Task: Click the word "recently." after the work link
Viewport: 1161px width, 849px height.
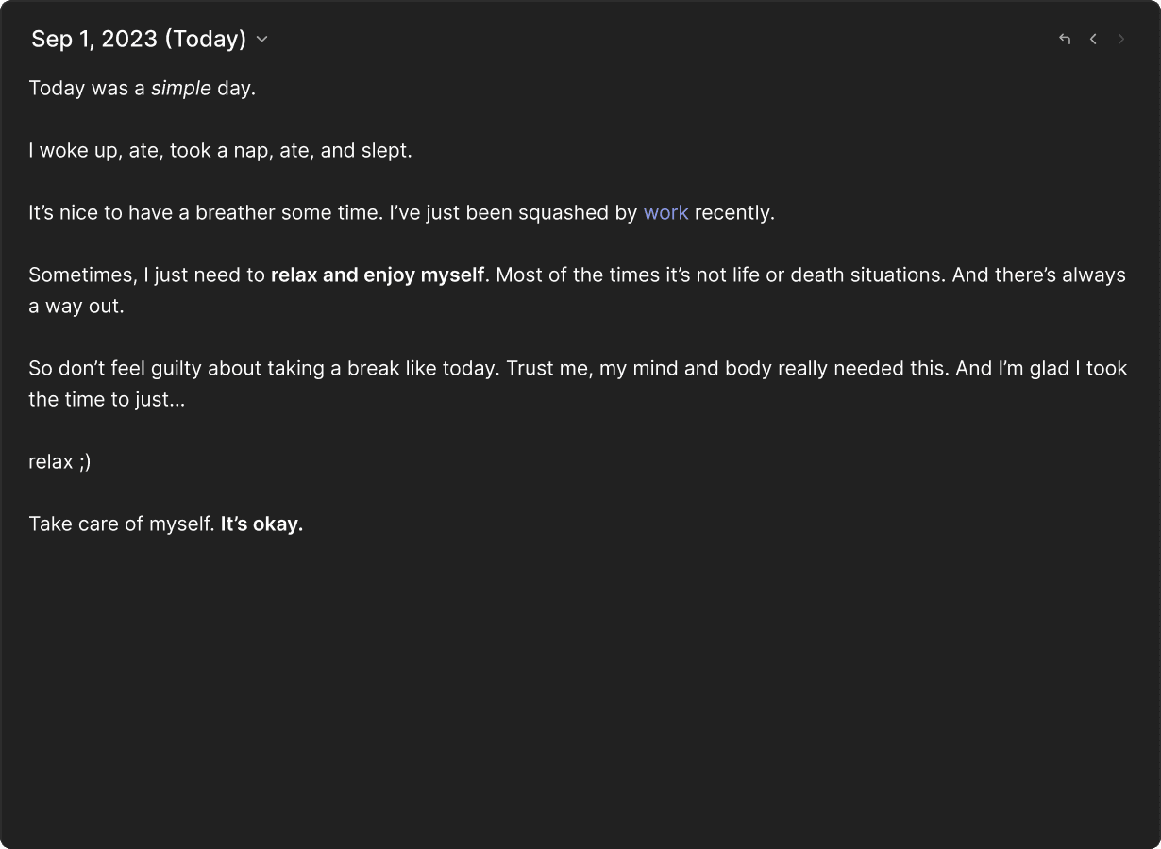Action: tap(734, 212)
